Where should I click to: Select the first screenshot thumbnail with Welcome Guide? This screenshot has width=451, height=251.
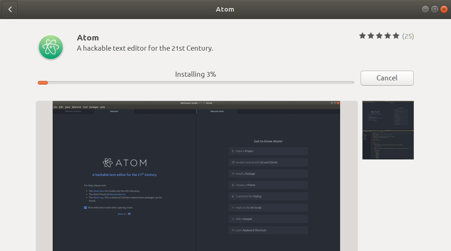[388, 115]
